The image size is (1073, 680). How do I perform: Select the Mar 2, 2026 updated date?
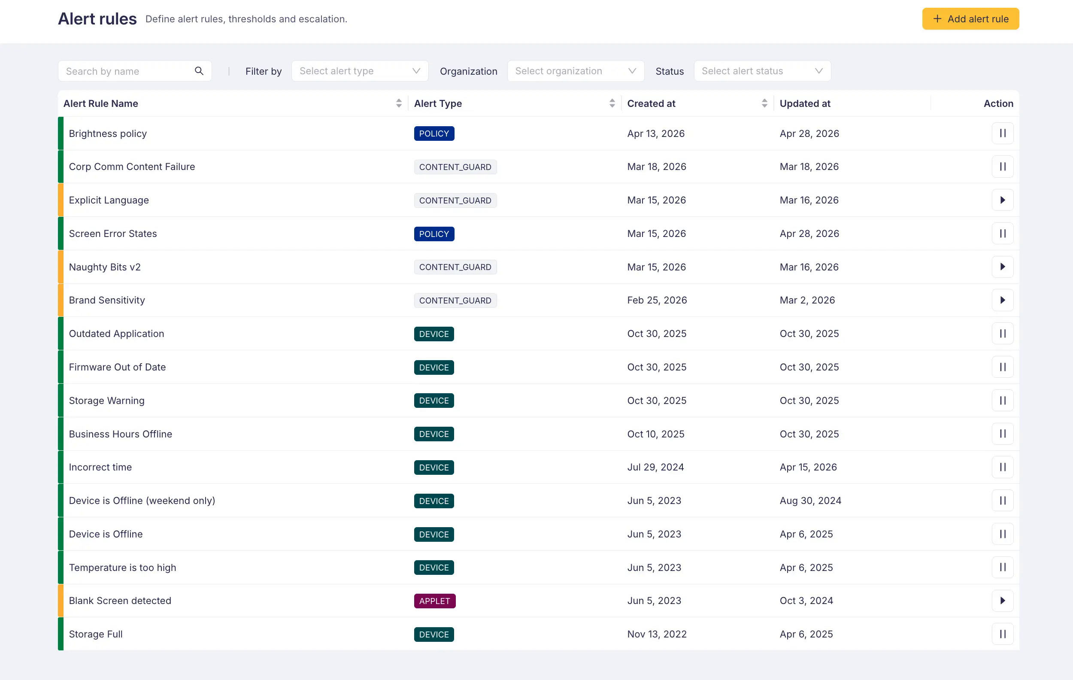tap(807, 301)
